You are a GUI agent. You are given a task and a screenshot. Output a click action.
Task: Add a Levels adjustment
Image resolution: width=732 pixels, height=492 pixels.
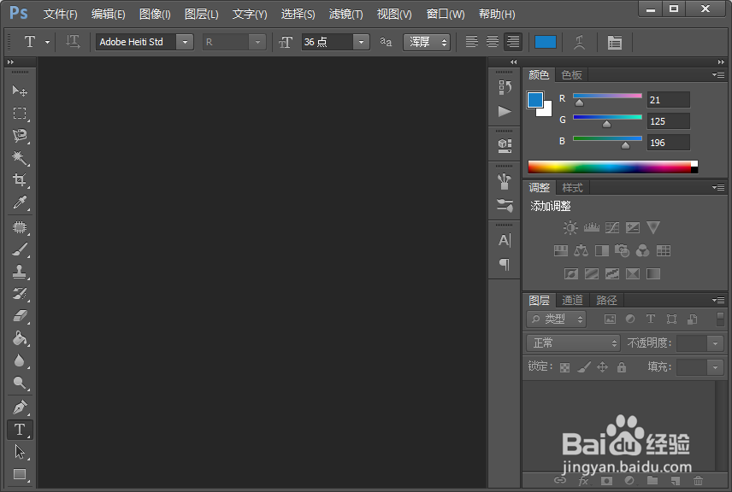(592, 227)
